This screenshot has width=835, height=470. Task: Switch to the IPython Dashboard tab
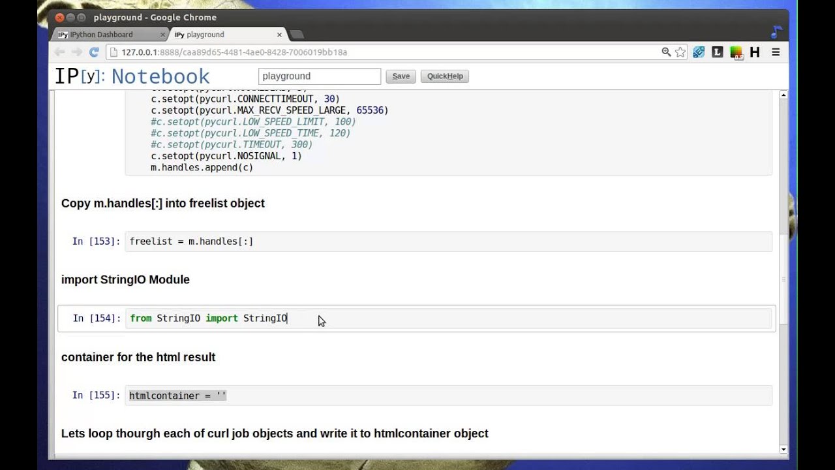tap(110, 35)
